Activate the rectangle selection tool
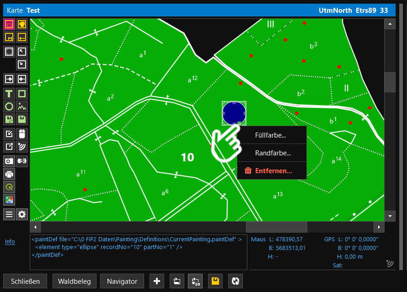The height and width of the screenshot is (292, 407). tap(9, 24)
